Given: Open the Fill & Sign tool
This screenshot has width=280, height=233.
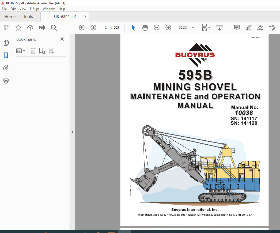Looking at the screenshot, I should point(260,28).
